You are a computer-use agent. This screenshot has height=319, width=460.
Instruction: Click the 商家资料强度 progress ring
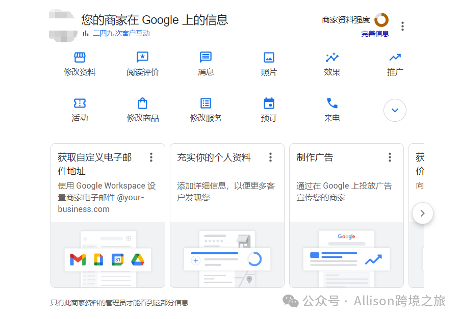[381, 20]
